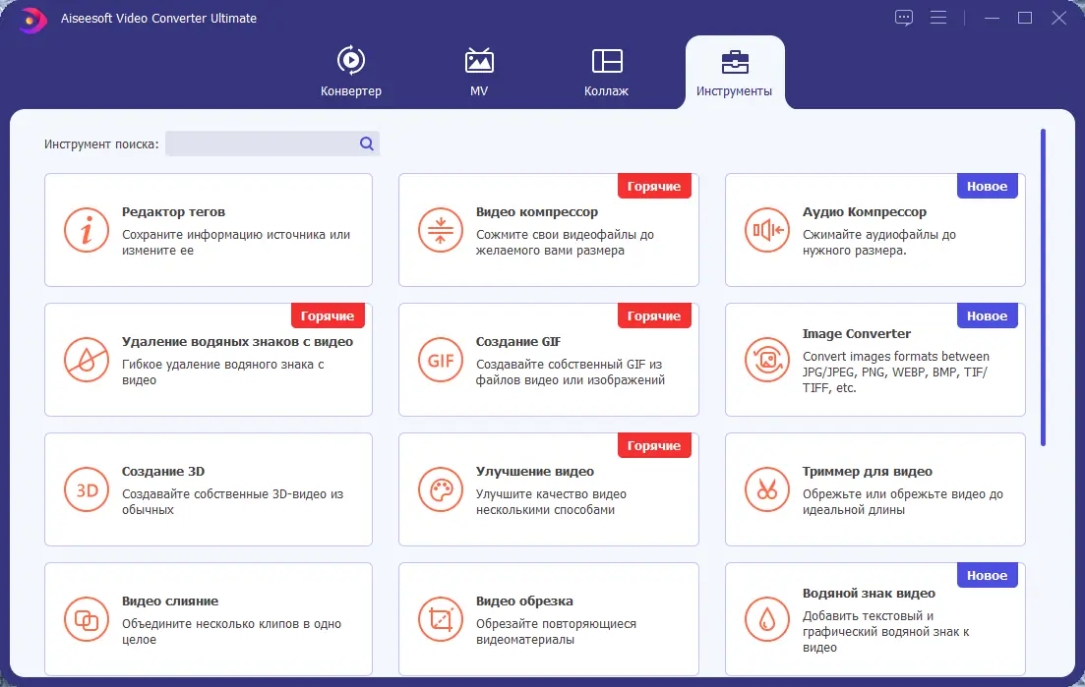This screenshot has height=687, width=1085.
Task: Click the Горячие badge on Видео компрессор
Action: pyautogui.click(x=654, y=186)
